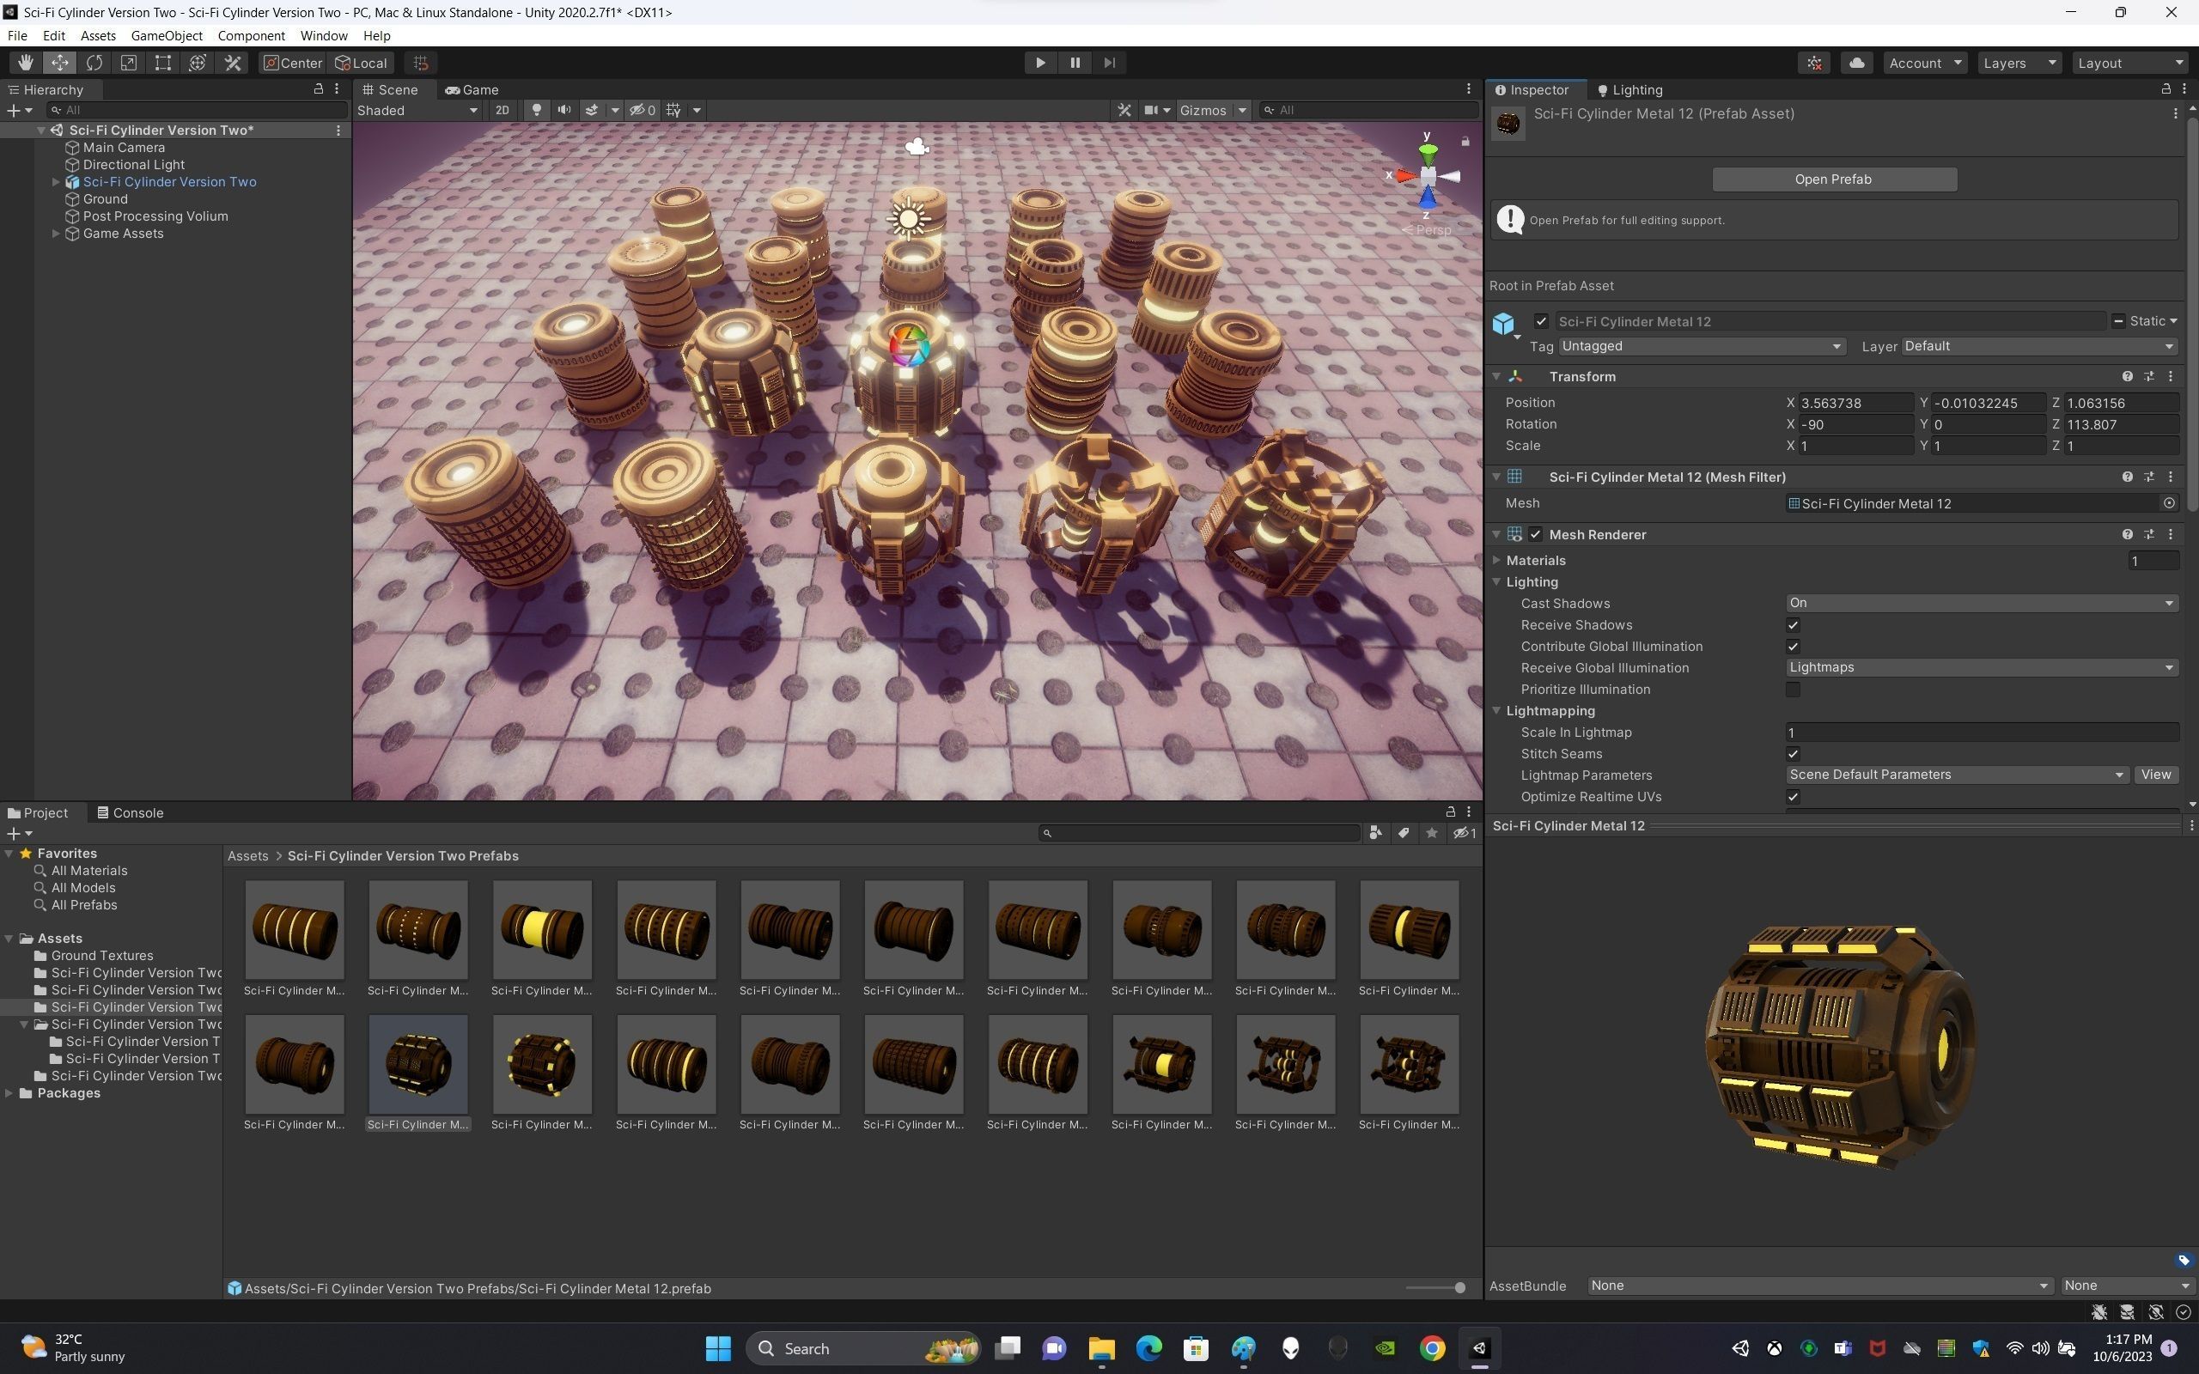Expand Game Assets in Hierarchy

pos(57,234)
